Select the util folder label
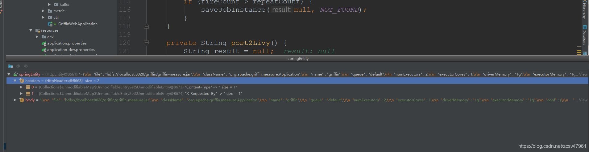589x152 pixels. click(56, 17)
